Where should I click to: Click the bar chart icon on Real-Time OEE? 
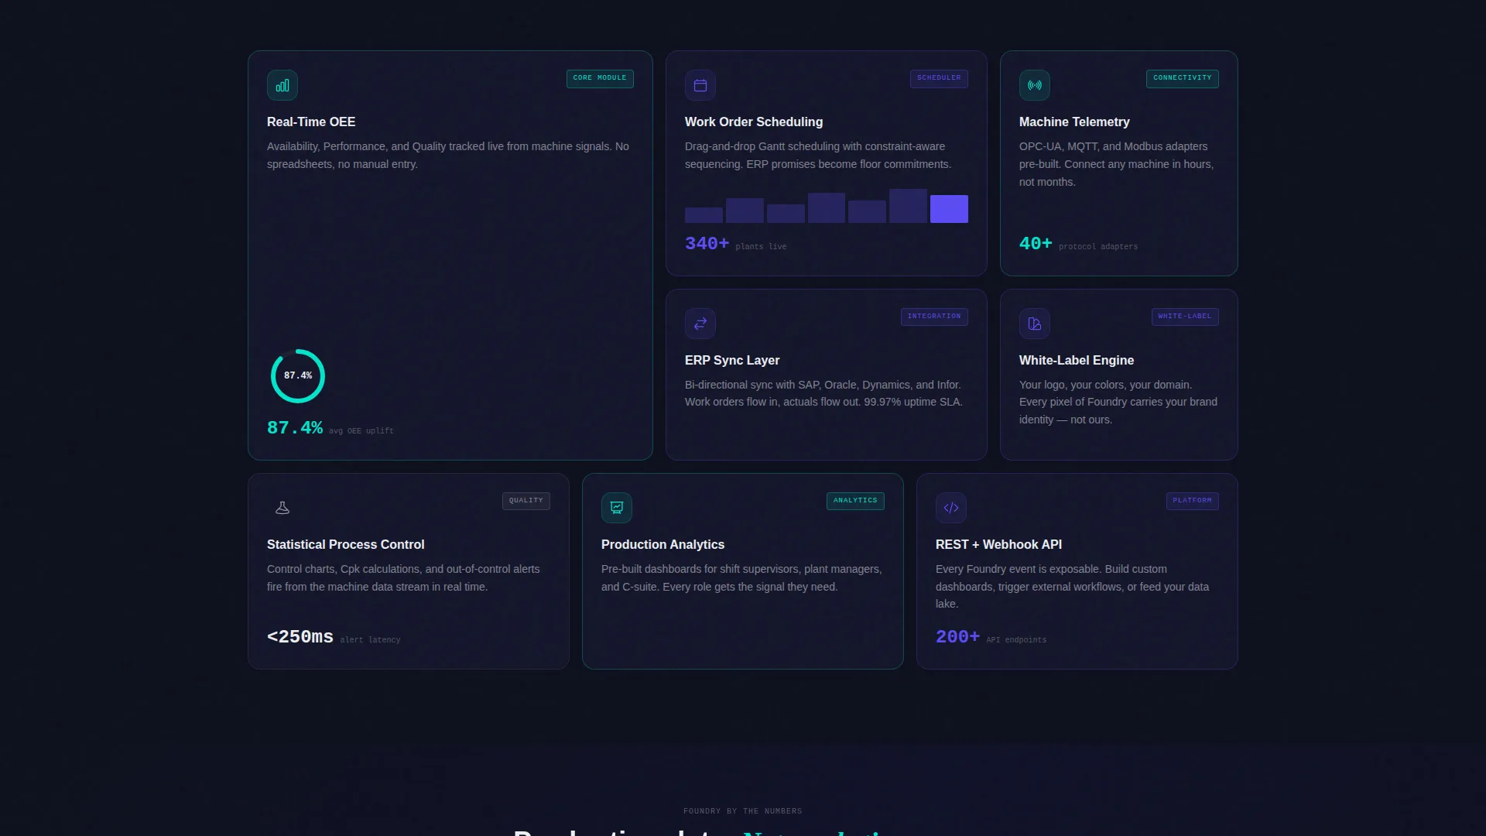click(x=282, y=85)
